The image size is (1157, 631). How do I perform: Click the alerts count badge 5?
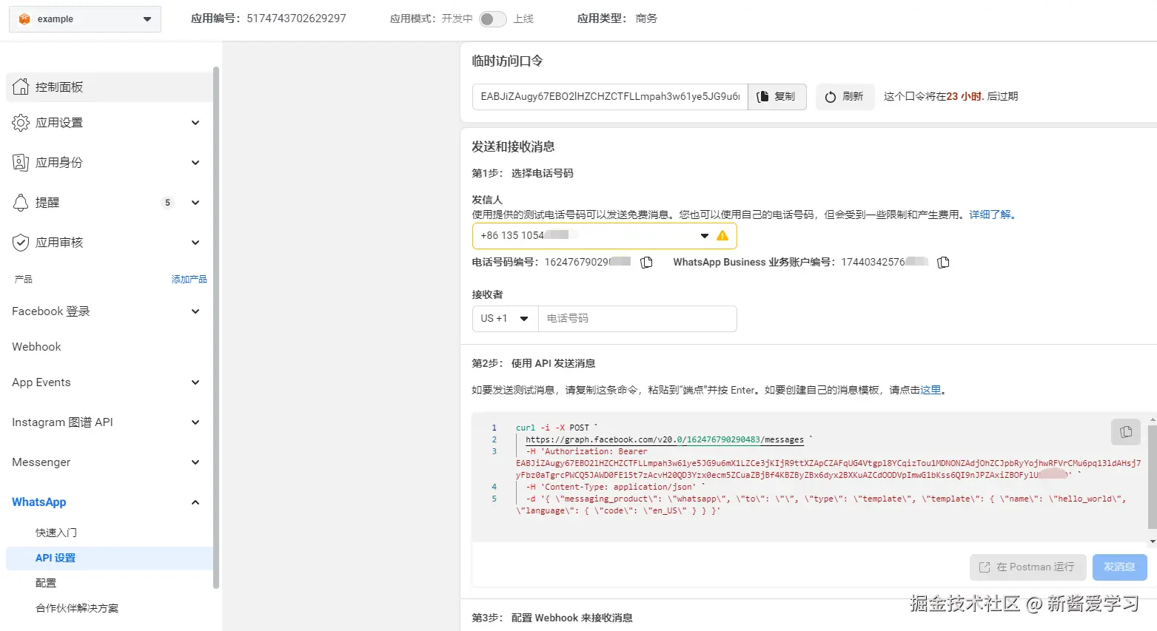tap(167, 203)
